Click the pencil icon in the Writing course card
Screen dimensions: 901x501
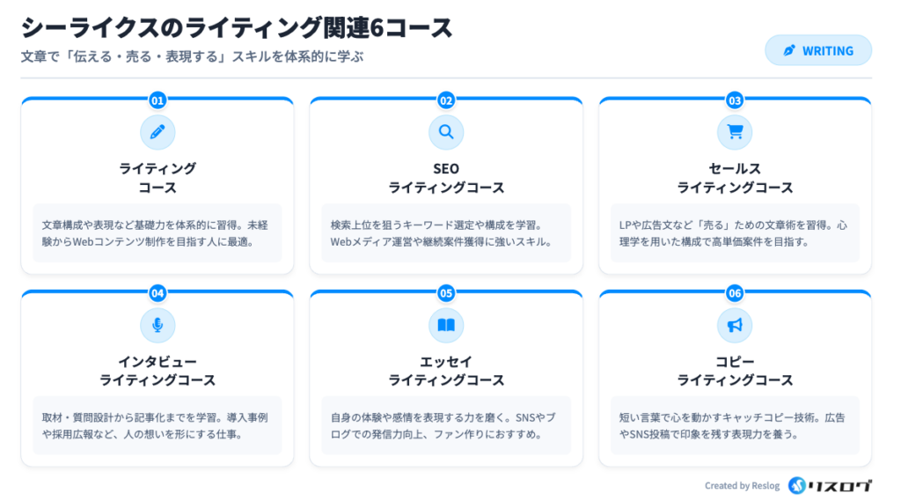coord(157,132)
